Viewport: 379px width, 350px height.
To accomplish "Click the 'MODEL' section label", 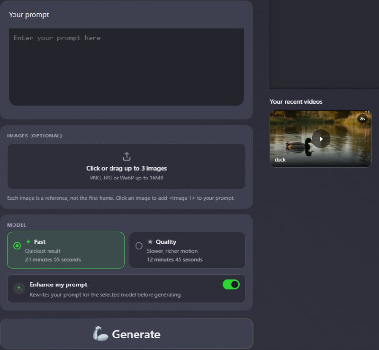I will pyautogui.click(x=17, y=225).
